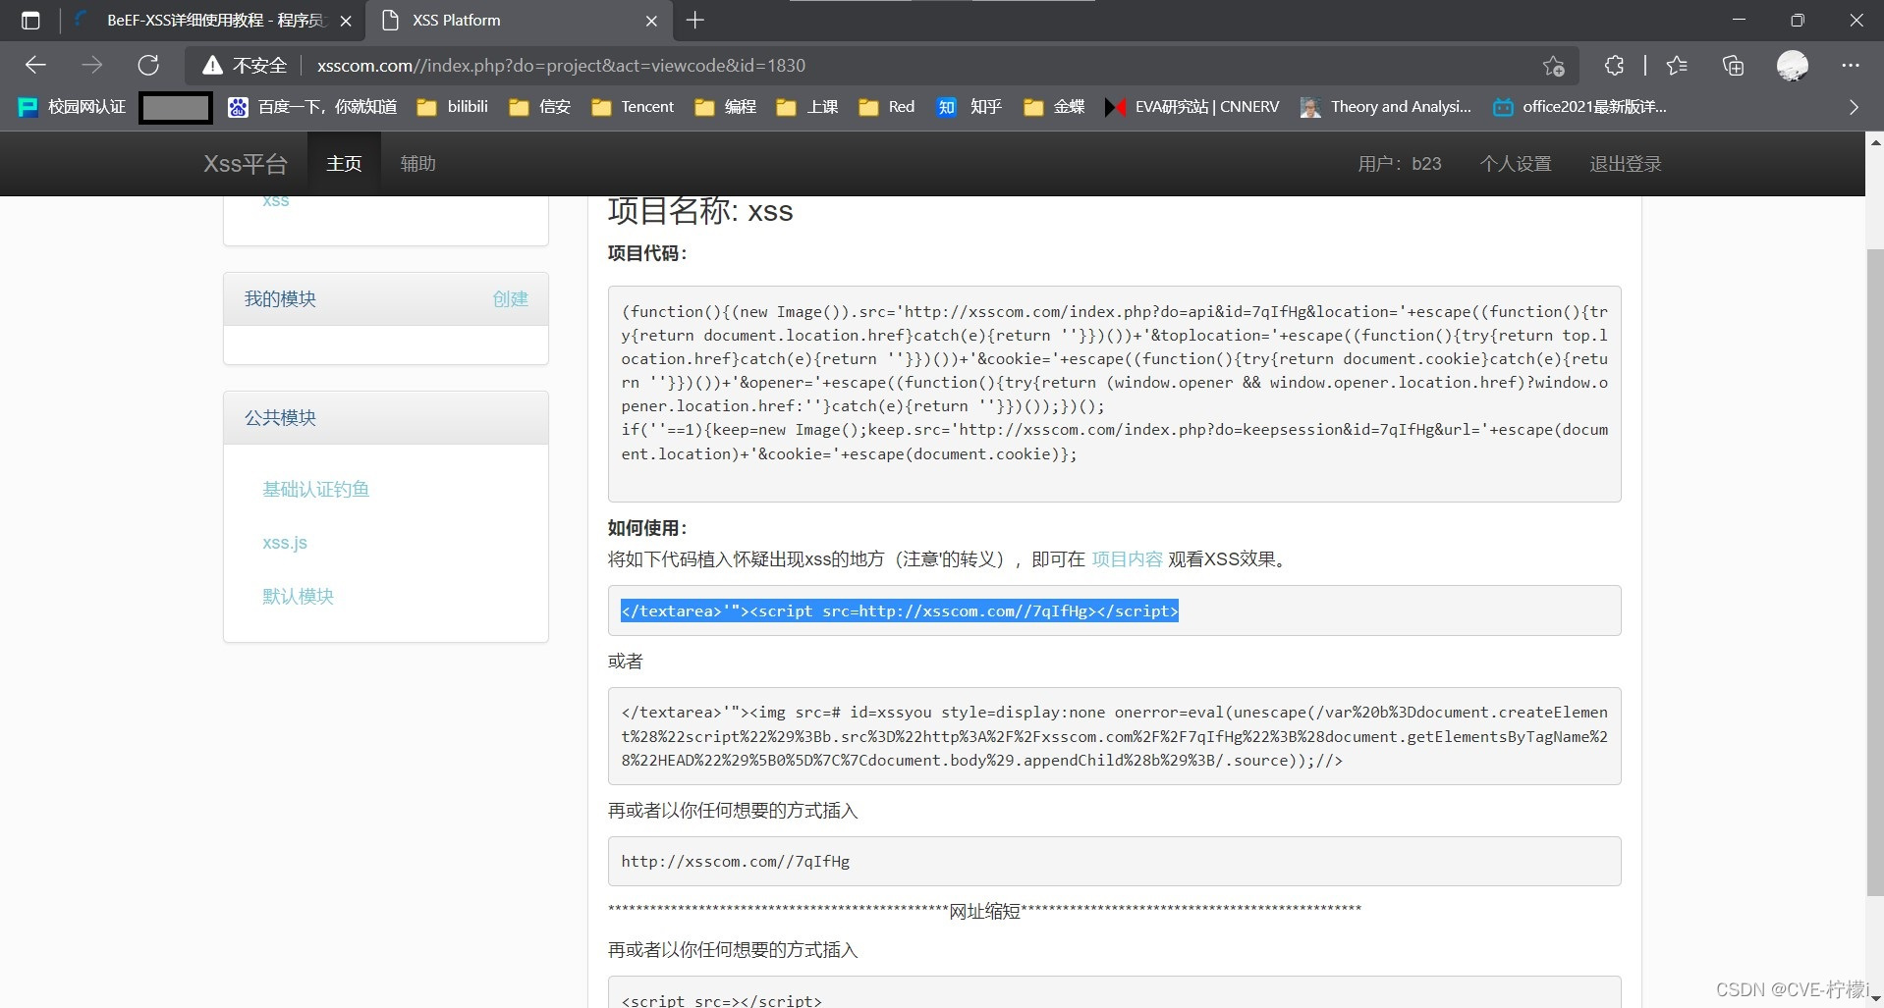Click the 用户: b23 label
The height and width of the screenshot is (1008, 1884).
coord(1400,164)
